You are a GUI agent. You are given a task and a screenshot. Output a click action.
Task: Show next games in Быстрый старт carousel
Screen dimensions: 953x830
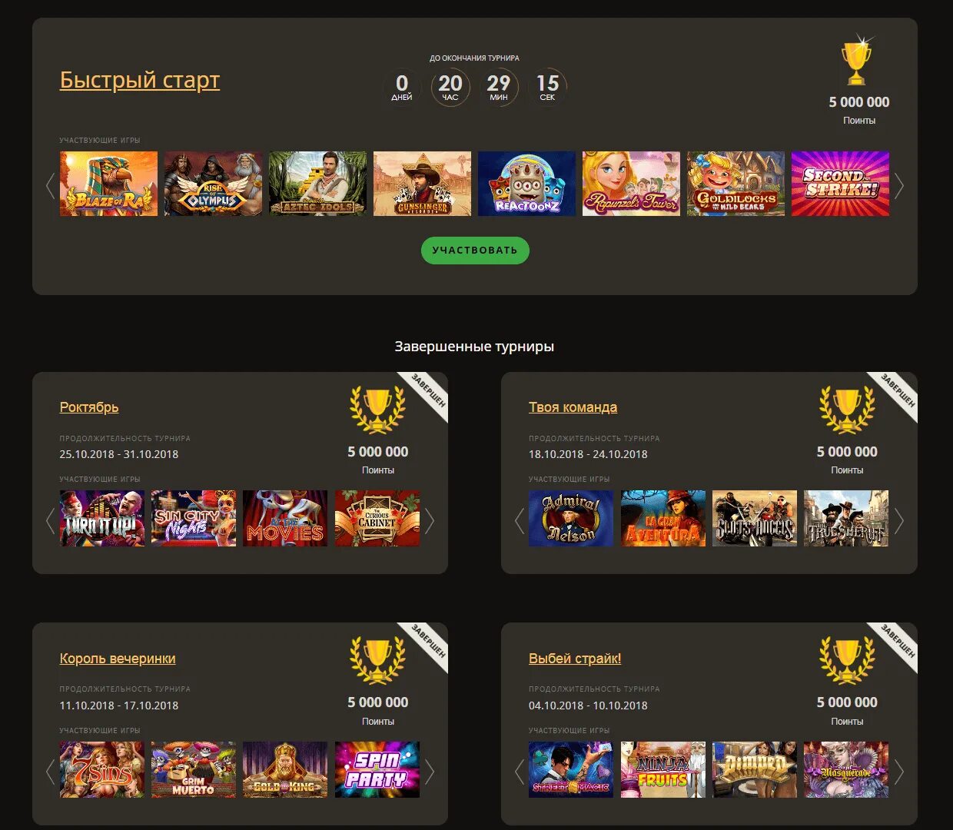pos(898,184)
